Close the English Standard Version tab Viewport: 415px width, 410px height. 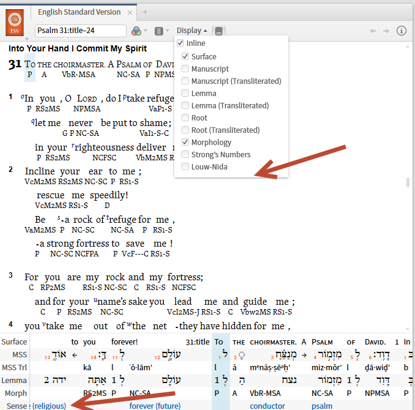pyautogui.click(x=130, y=12)
